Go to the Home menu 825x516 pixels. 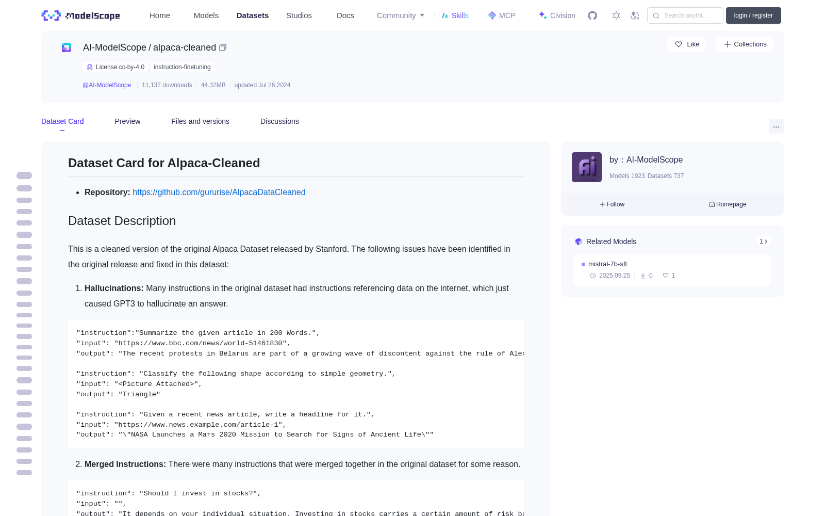[x=160, y=15]
